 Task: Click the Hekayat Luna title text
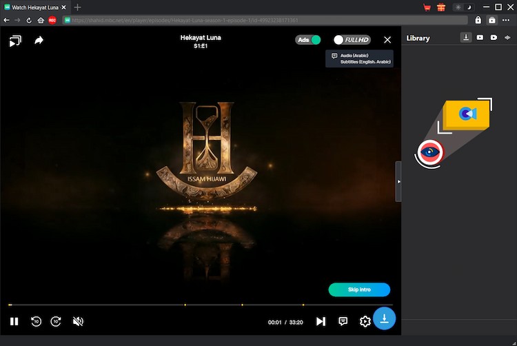201,38
